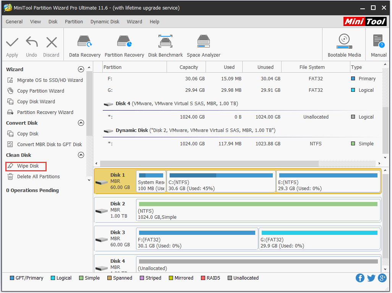This screenshot has width=392, height=293.
Task: Sort by File System column header
Action: [x=316, y=67]
